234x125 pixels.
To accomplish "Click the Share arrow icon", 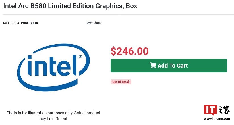I will click(89, 23).
